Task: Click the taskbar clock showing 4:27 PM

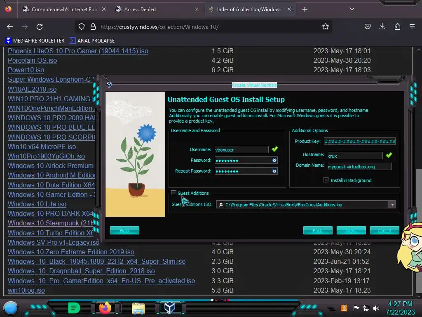Action: 400,308
